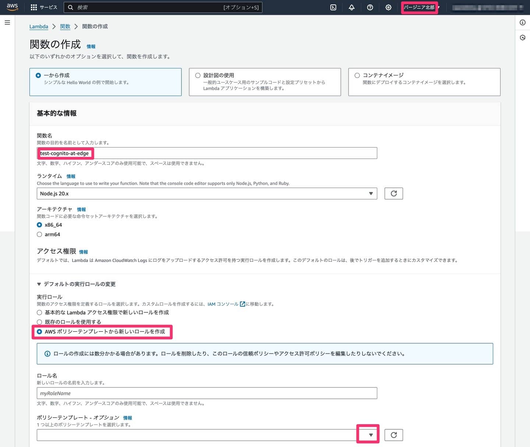The height and width of the screenshot is (447, 530).
Task: Open the Node.js 20.x runtime dropdown
Action: [x=207, y=194]
